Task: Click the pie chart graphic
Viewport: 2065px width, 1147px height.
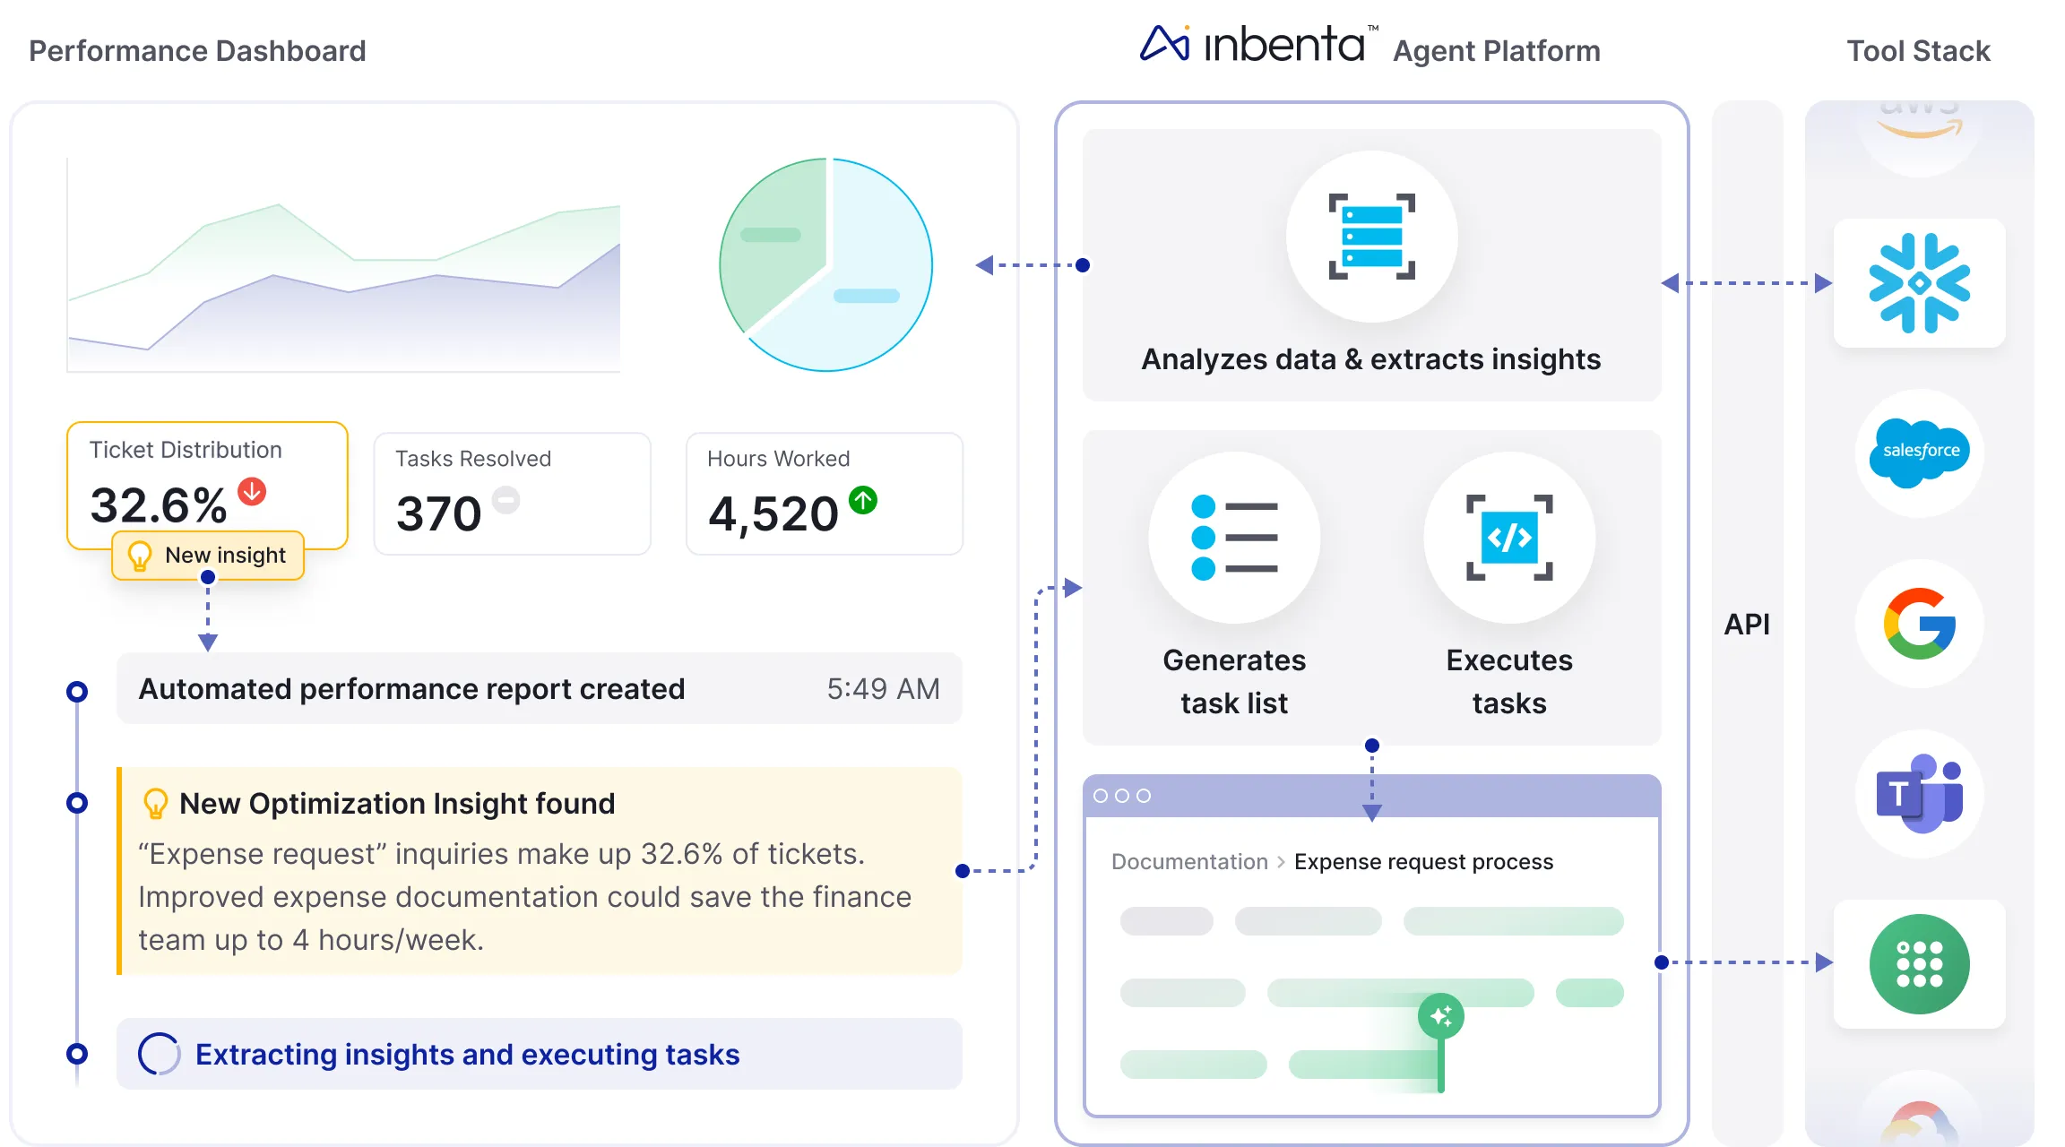Action: point(825,265)
